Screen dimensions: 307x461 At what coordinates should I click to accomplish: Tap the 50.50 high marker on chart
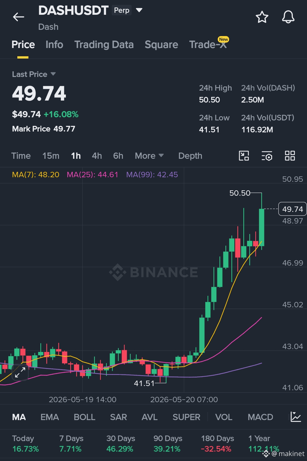[x=240, y=193]
